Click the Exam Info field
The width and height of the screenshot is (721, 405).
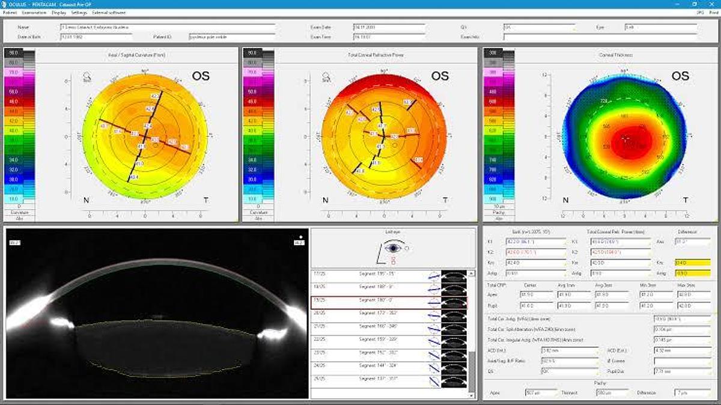[x=600, y=37]
